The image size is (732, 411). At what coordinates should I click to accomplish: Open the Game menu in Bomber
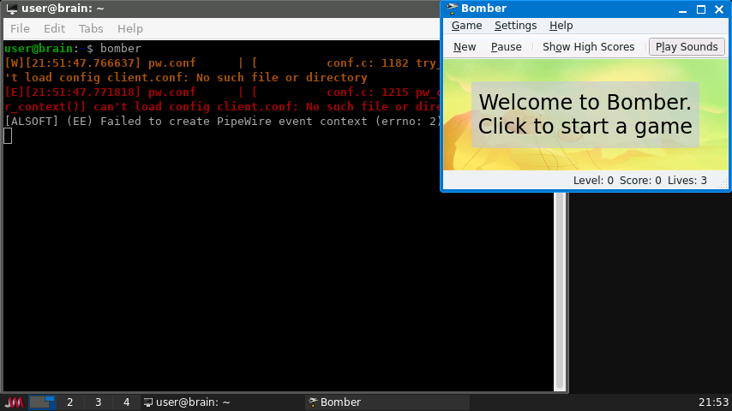point(467,26)
